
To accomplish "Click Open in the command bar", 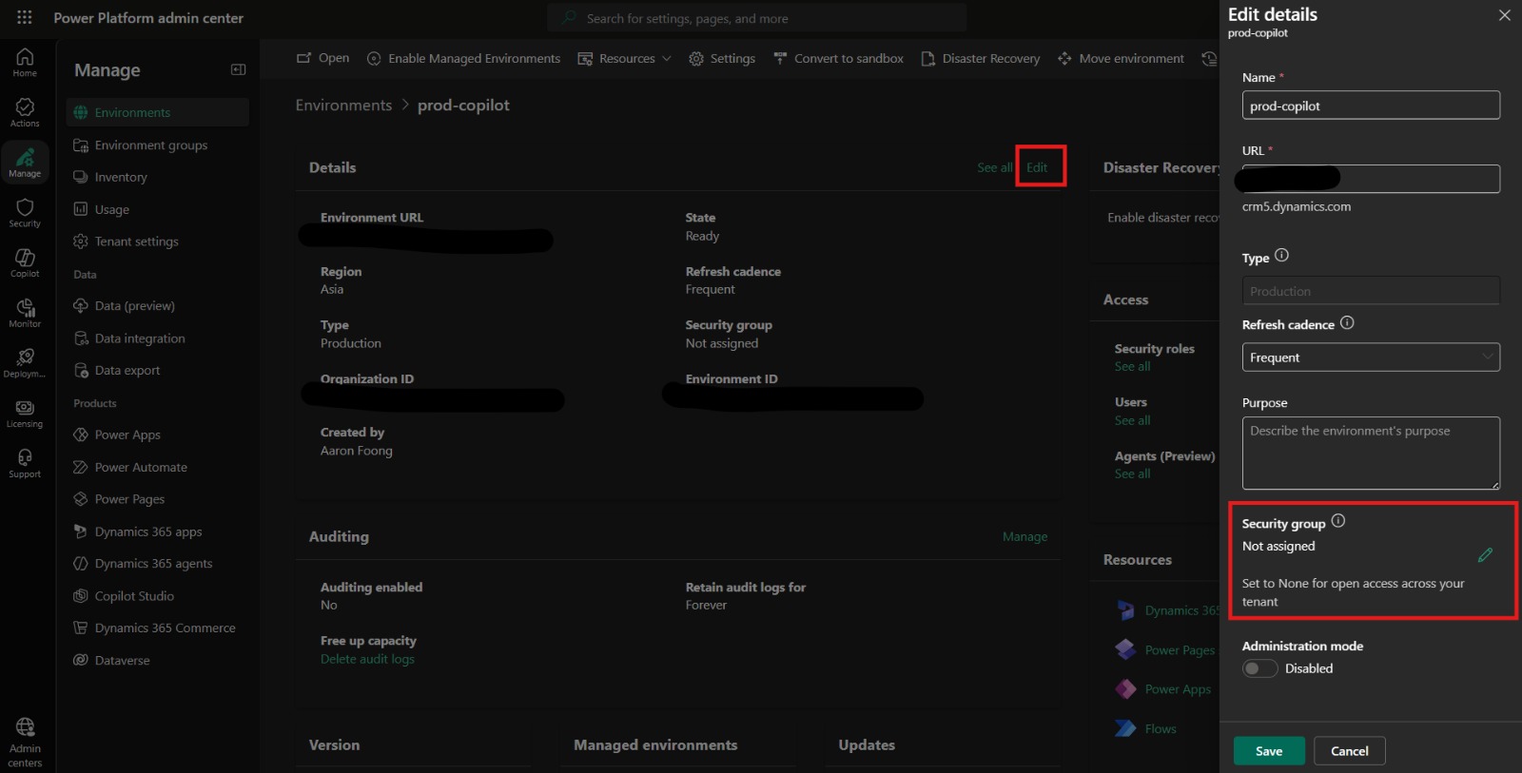I will click(x=323, y=58).
